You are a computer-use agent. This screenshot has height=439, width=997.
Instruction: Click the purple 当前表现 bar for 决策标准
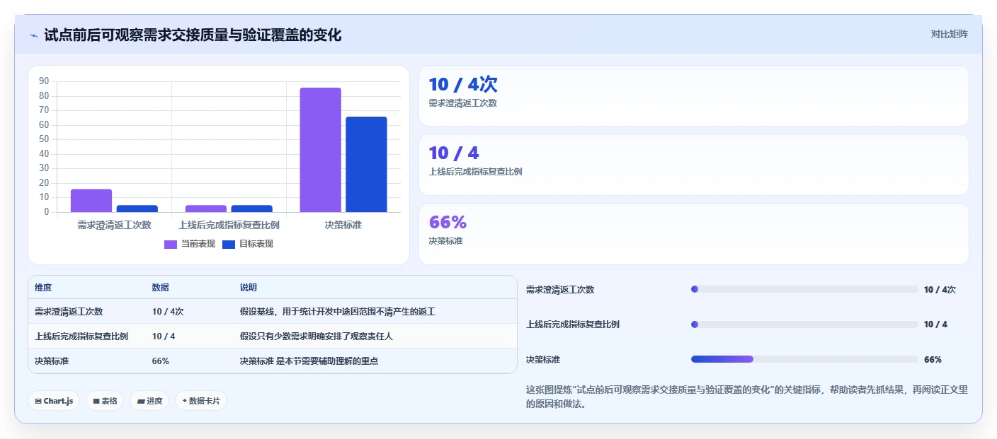[x=320, y=150]
